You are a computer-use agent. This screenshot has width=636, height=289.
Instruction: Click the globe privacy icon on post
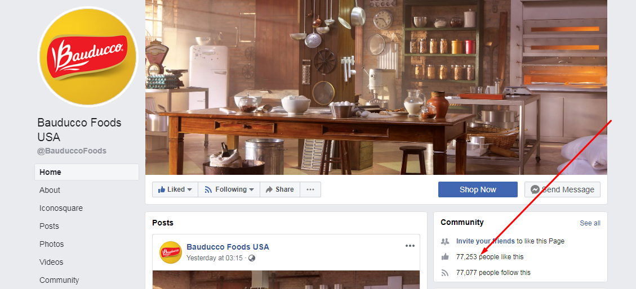251,258
